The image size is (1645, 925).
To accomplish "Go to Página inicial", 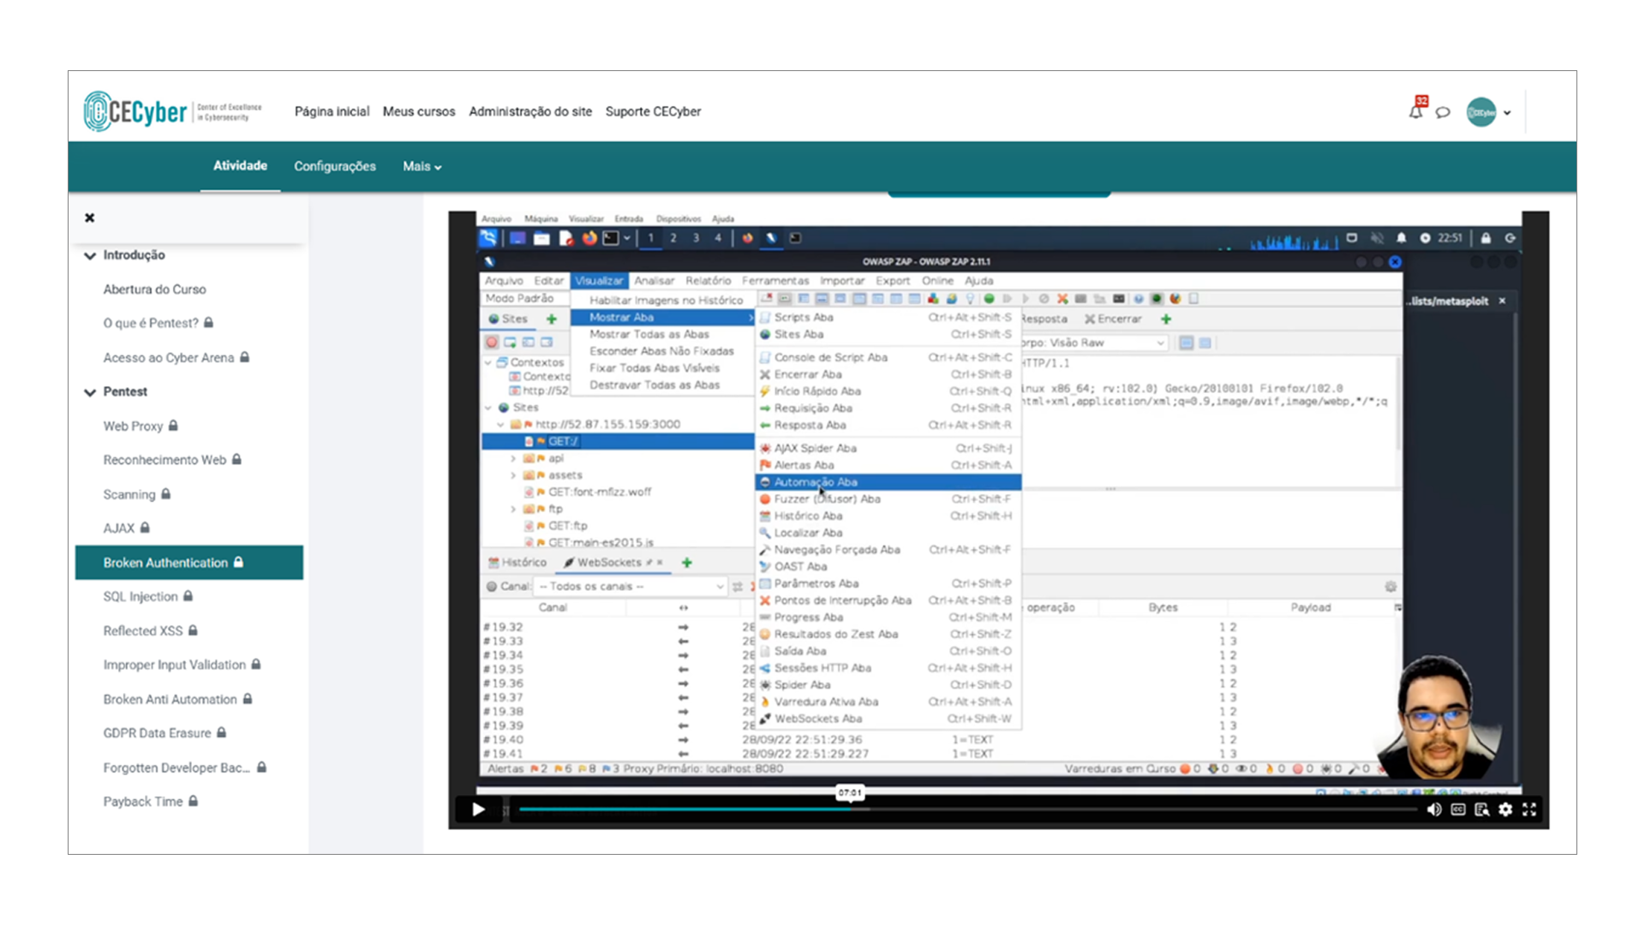I will coord(332,111).
